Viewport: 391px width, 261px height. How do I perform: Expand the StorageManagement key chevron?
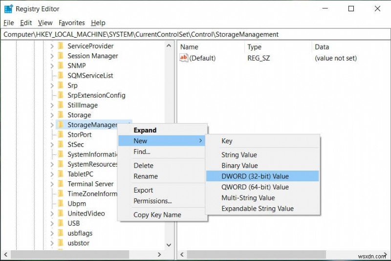52,125
